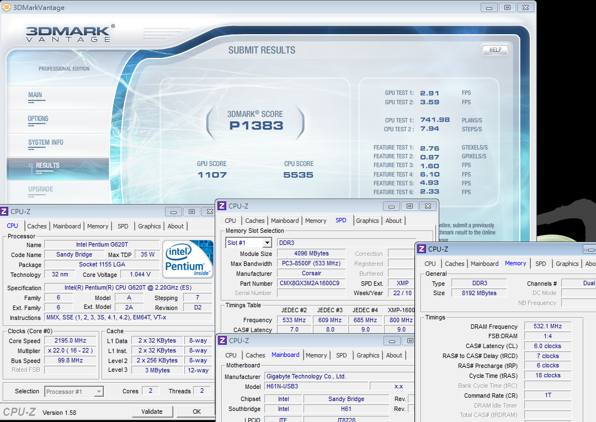Click the Intel Pentium inside logo
The image size is (596, 422).
188,259
